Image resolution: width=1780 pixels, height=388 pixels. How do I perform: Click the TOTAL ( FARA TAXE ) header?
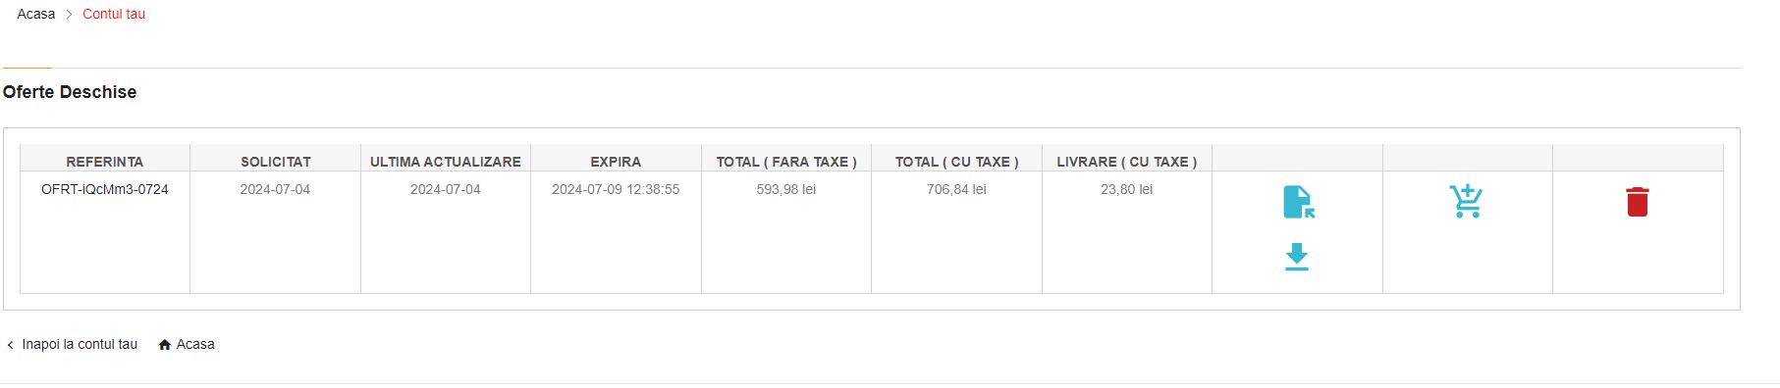pos(786,162)
